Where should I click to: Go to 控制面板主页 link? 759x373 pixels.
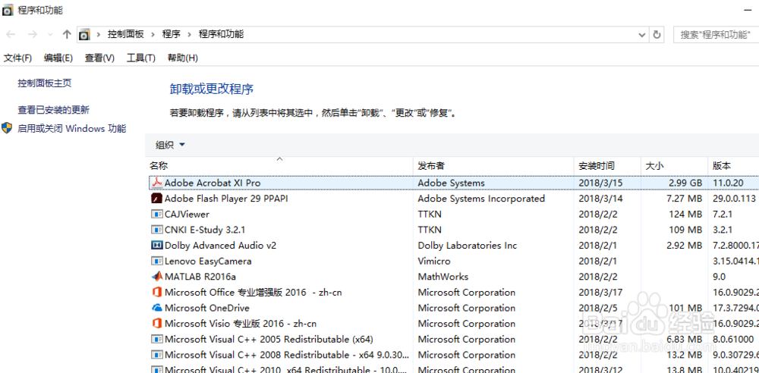[45, 83]
